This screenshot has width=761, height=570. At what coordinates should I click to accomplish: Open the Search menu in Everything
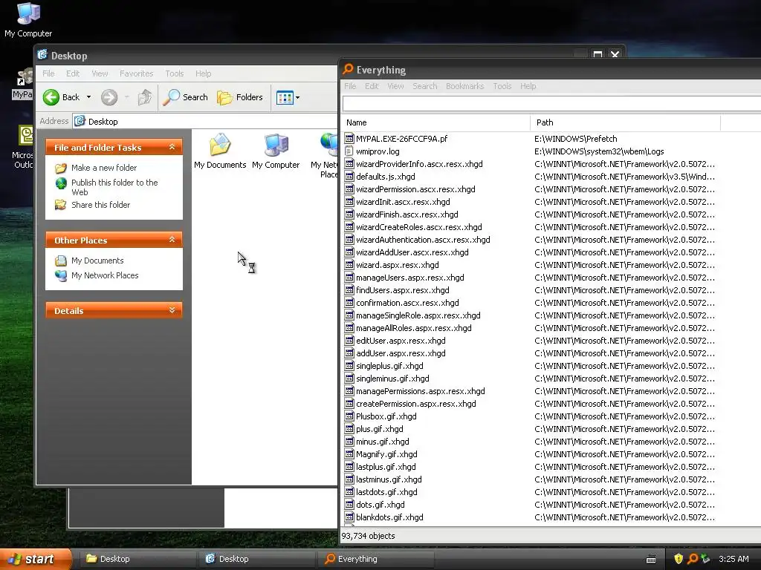point(424,86)
